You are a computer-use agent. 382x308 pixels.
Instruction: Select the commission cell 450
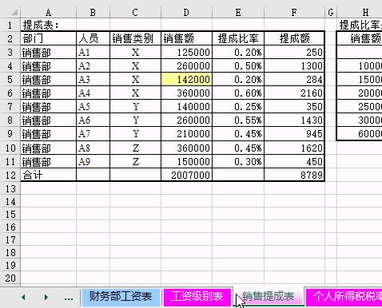294,161
